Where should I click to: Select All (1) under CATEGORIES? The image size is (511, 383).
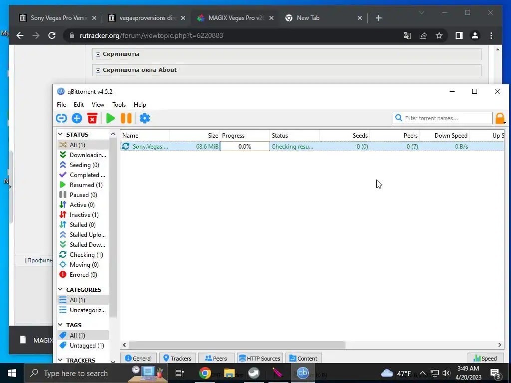83,300
